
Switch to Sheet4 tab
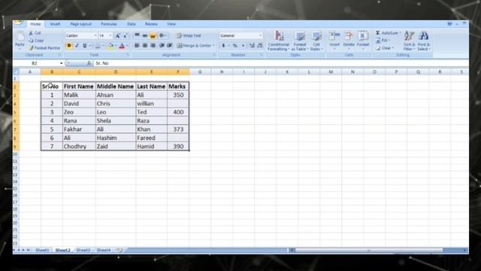[104, 250]
